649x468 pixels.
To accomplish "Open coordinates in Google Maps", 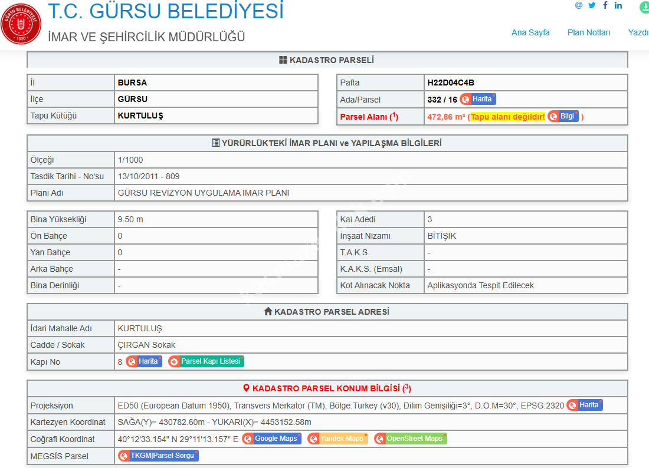I will (x=271, y=439).
